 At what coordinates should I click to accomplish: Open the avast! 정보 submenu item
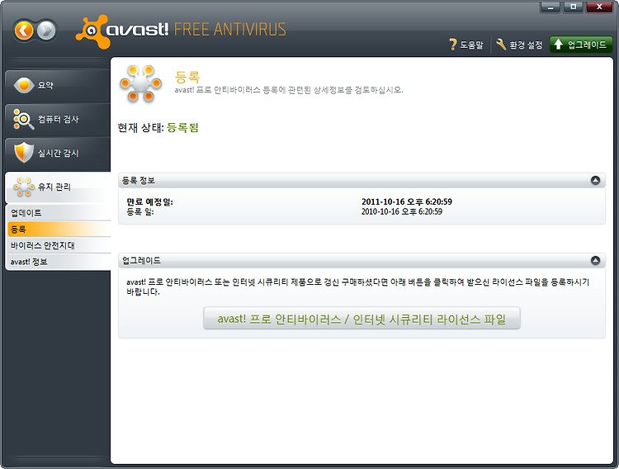[59, 262]
